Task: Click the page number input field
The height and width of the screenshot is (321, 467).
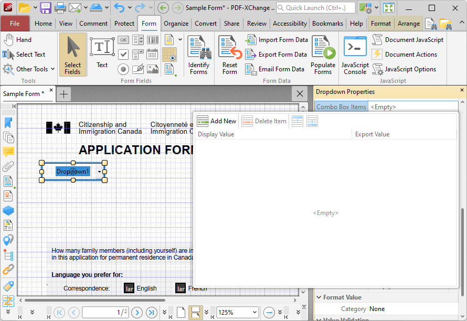Action: pos(105,312)
